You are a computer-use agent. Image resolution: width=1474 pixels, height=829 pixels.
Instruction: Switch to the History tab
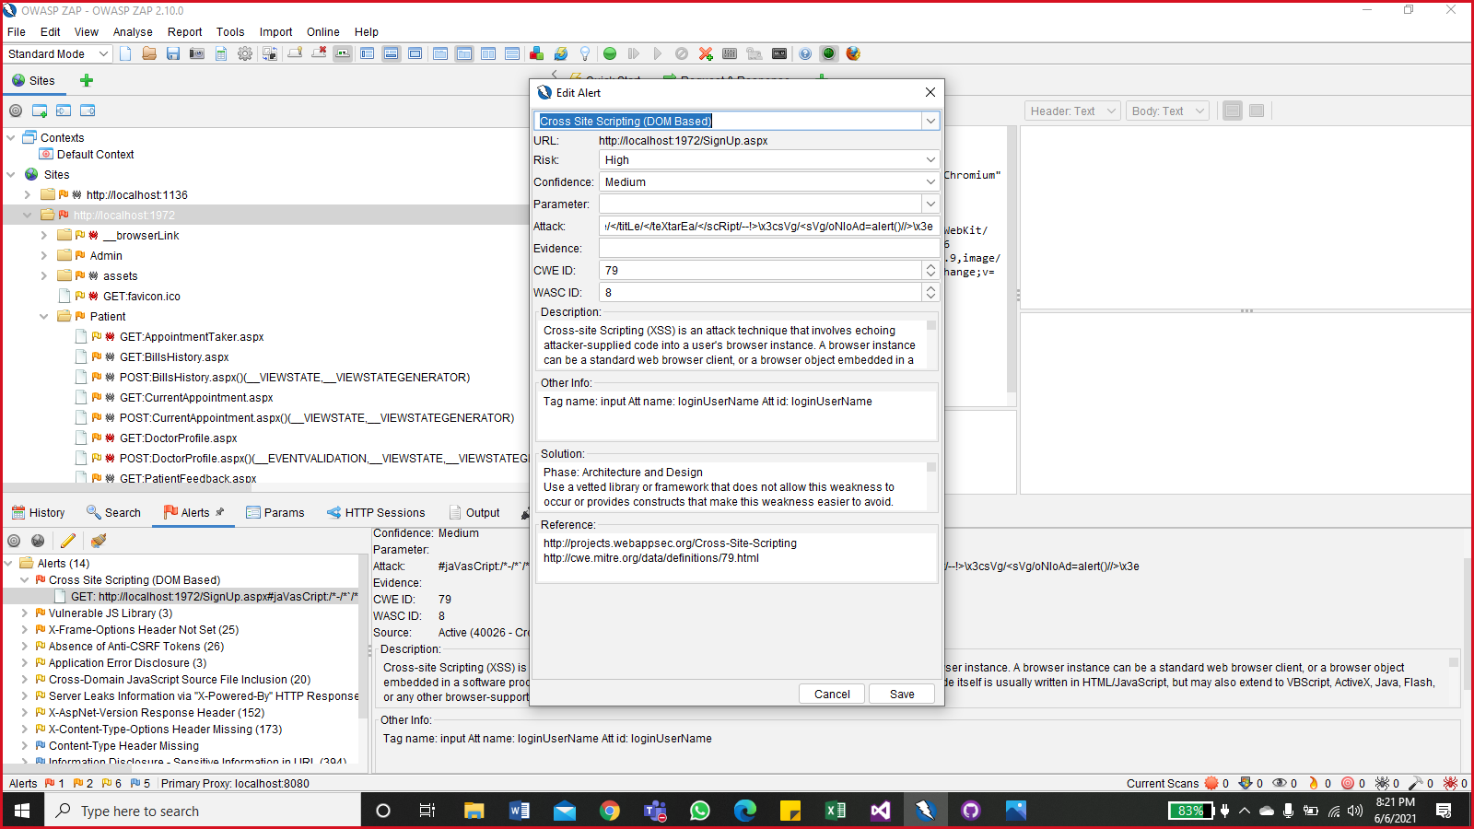[39, 512]
